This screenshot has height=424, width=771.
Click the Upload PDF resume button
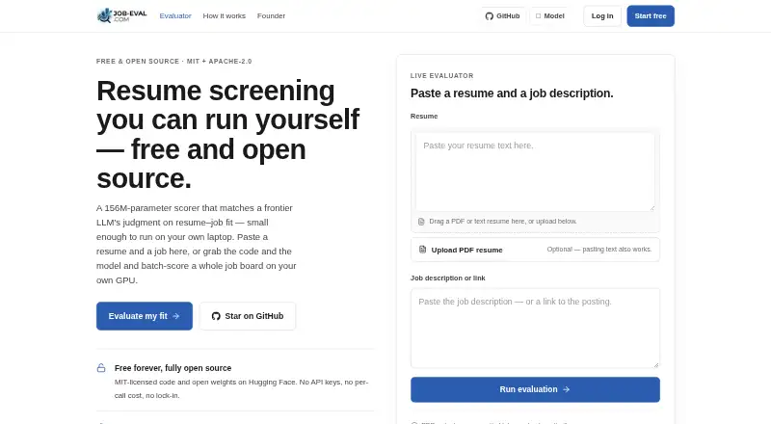(x=535, y=250)
